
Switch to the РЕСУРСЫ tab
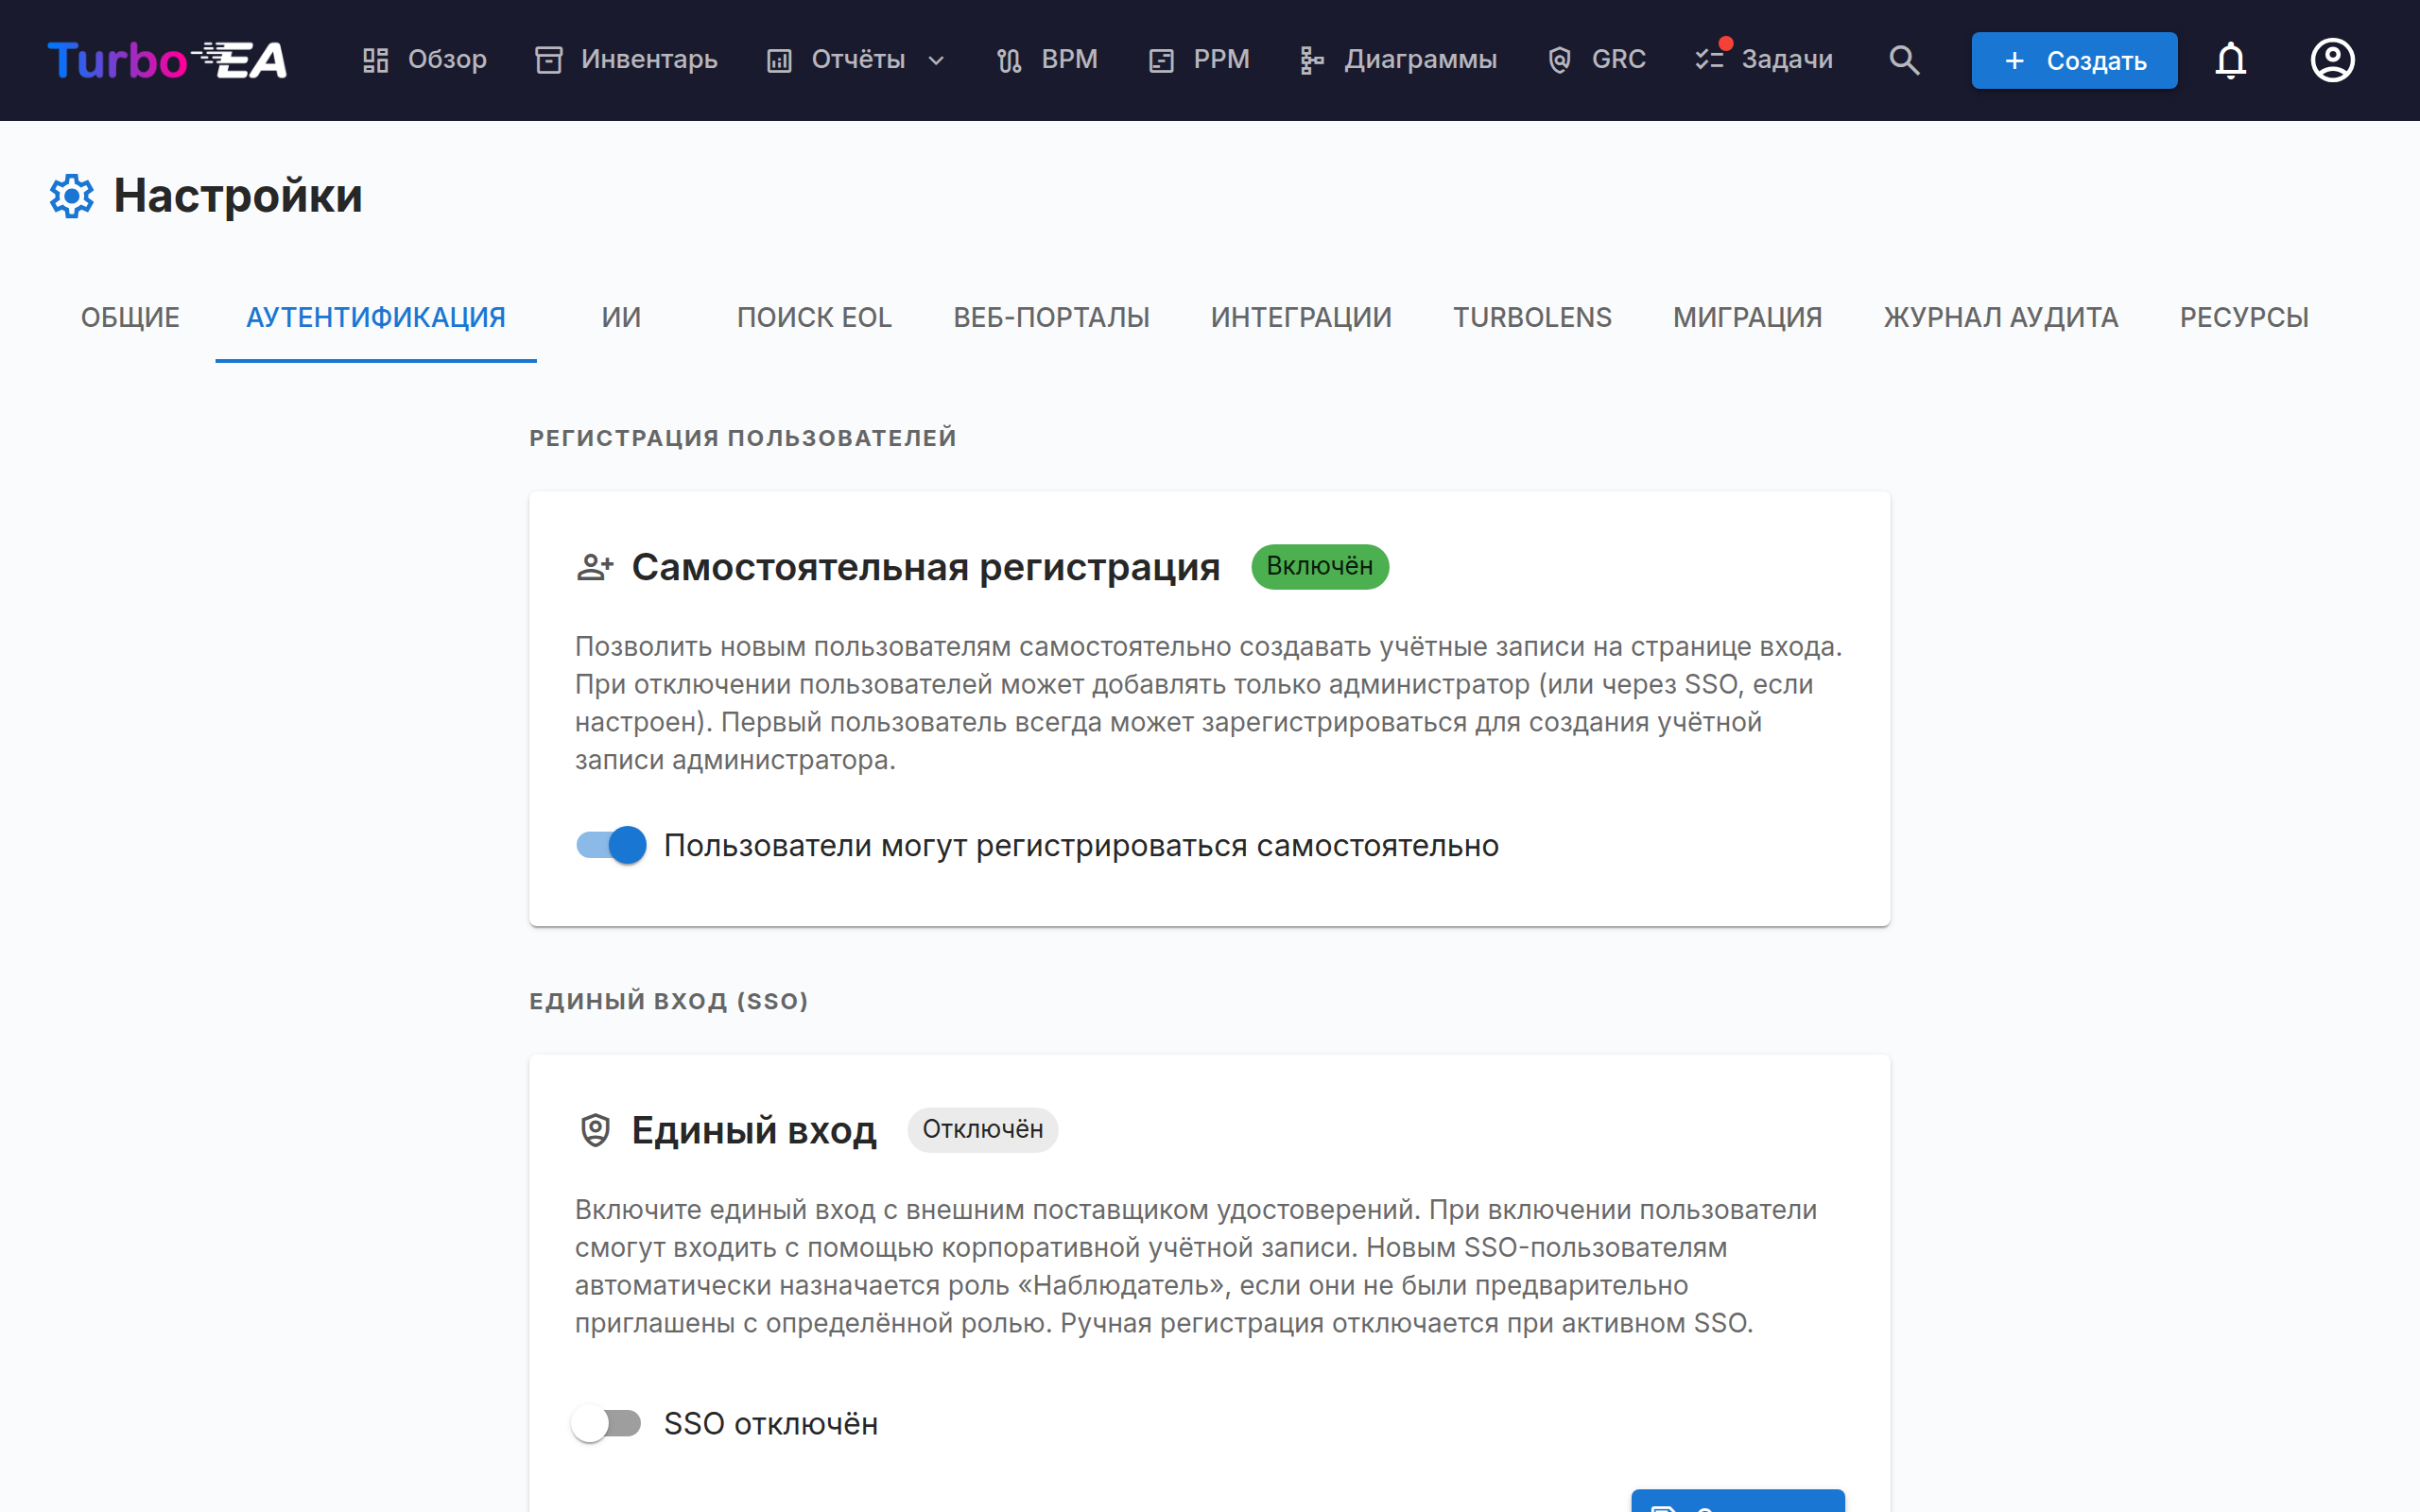2244,318
